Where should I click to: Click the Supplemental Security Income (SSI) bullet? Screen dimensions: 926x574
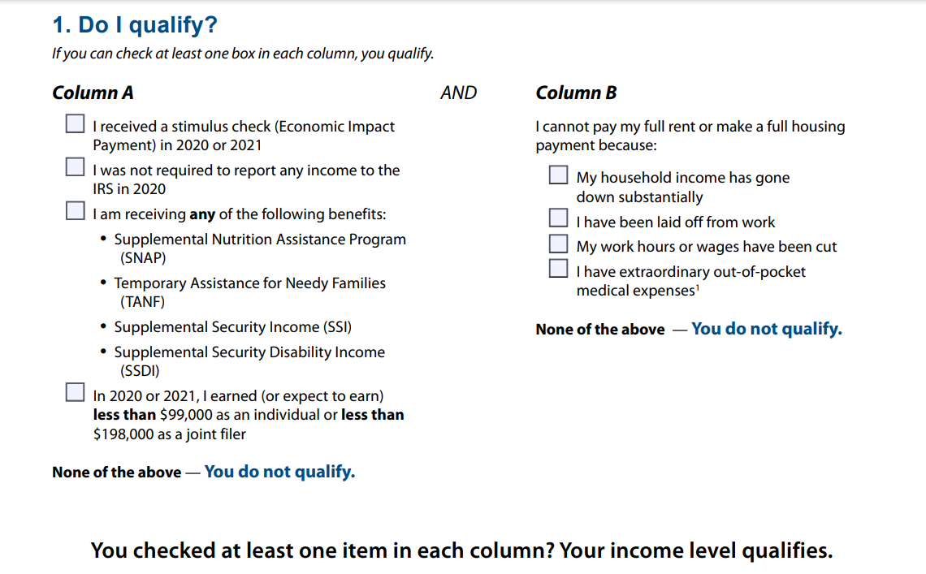(232, 327)
